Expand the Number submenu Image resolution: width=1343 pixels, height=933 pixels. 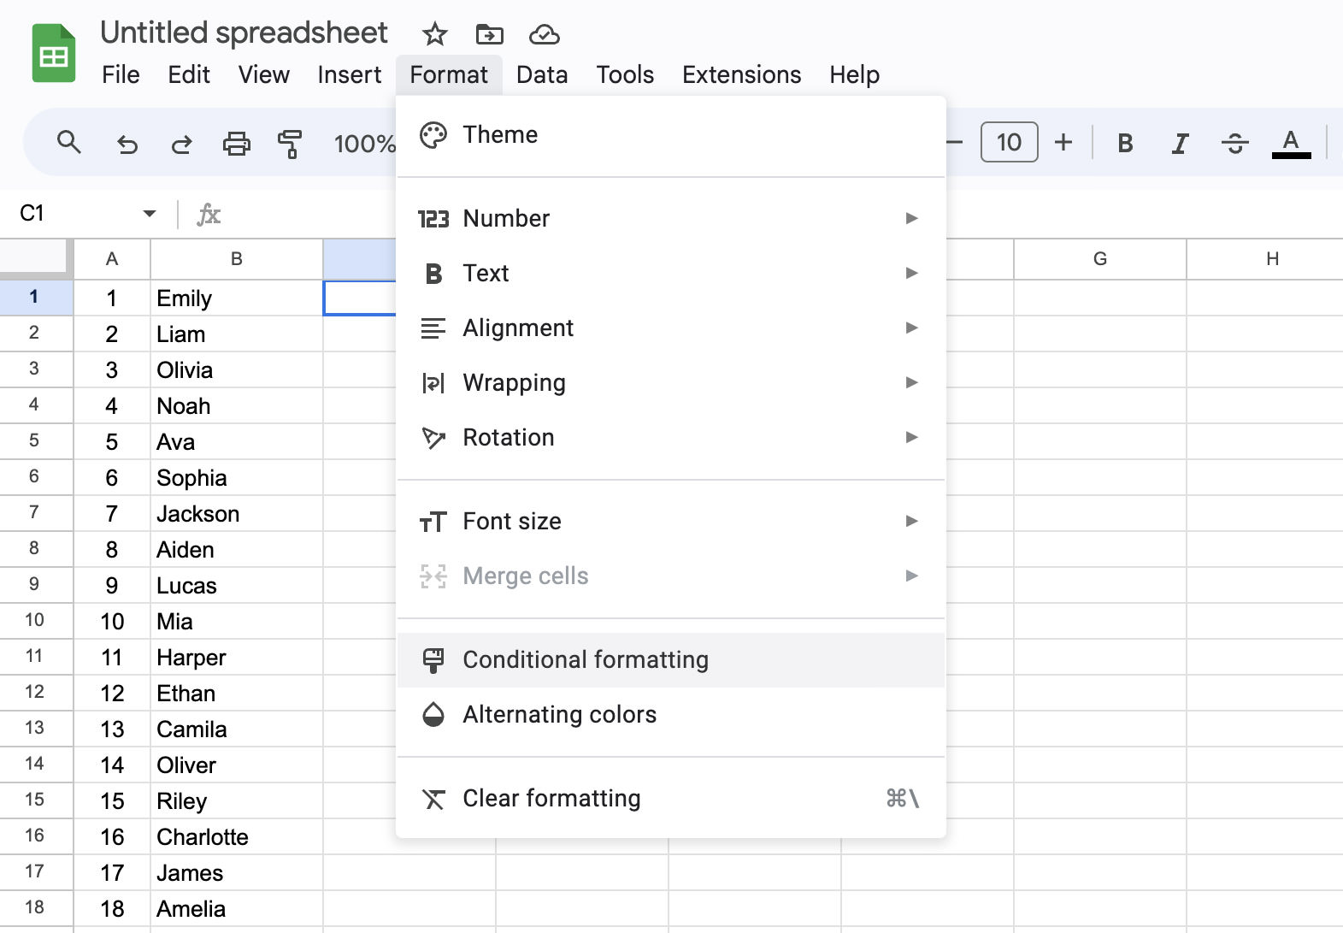[671, 219]
